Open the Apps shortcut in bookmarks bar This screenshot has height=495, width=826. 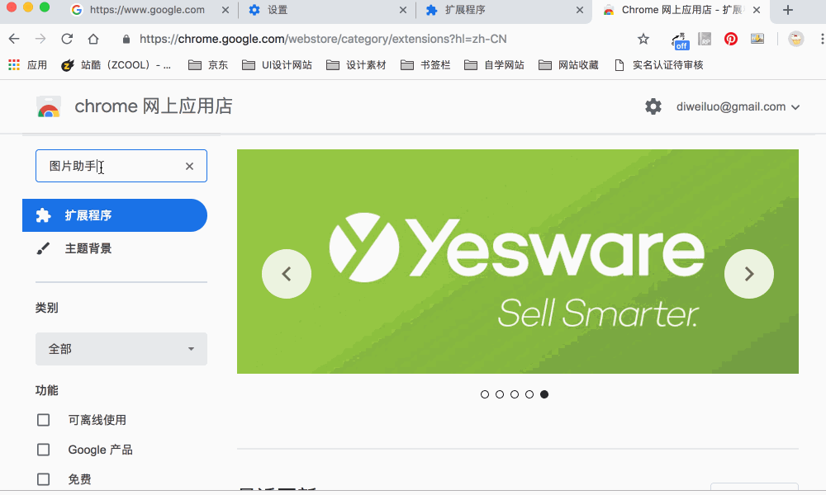point(27,65)
